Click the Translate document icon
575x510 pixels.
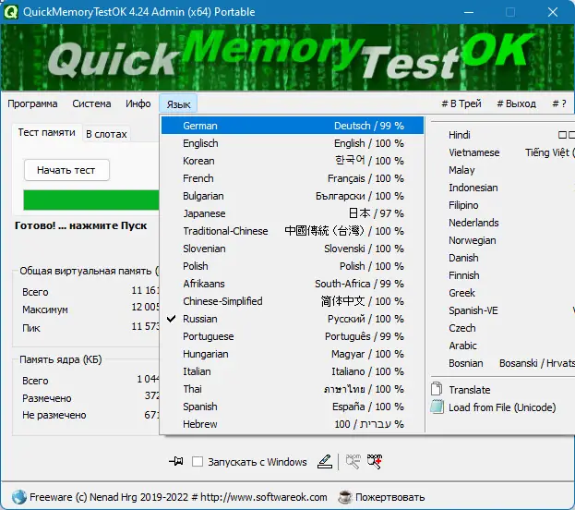click(x=437, y=389)
